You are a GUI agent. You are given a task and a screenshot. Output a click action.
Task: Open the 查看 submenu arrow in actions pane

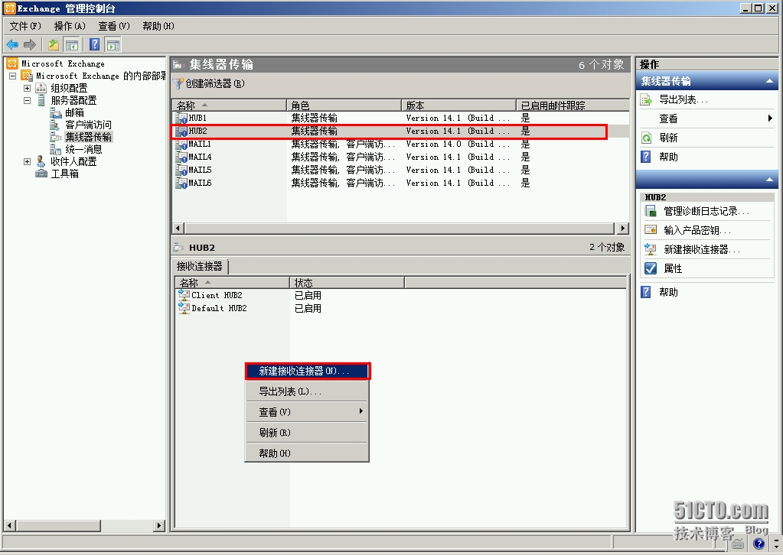770,118
